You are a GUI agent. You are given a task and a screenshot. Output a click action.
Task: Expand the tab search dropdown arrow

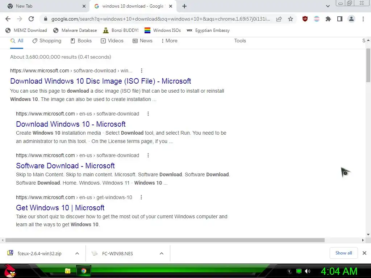click(328, 6)
